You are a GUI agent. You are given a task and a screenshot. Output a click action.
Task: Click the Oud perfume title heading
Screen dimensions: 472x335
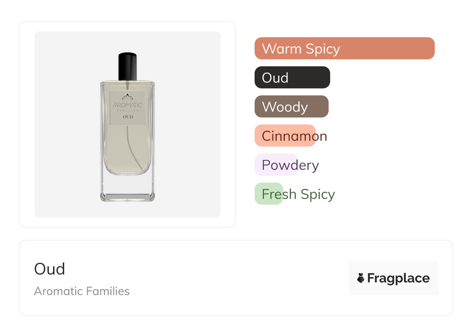click(x=50, y=269)
